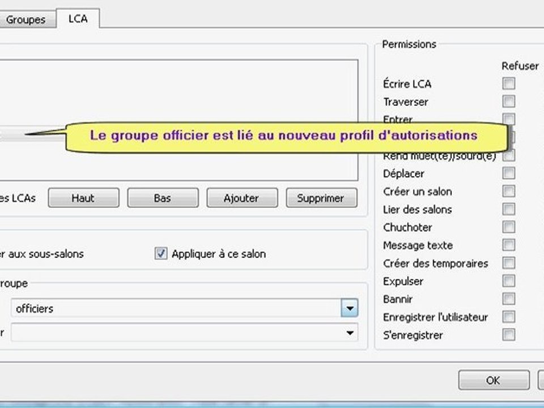The image size is (544, 408).
Task: Click the Créer des temporaires label
Action: click(435, 263)
